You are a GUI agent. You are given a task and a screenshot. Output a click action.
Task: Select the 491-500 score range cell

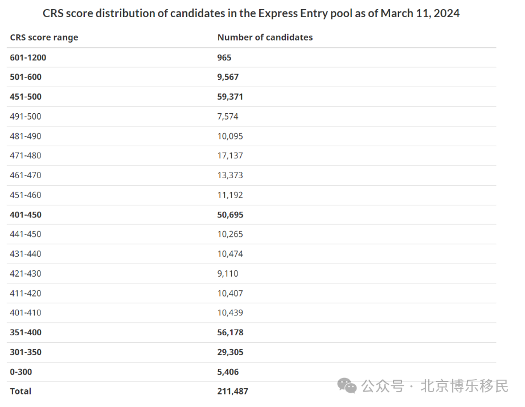click(26, 117)
